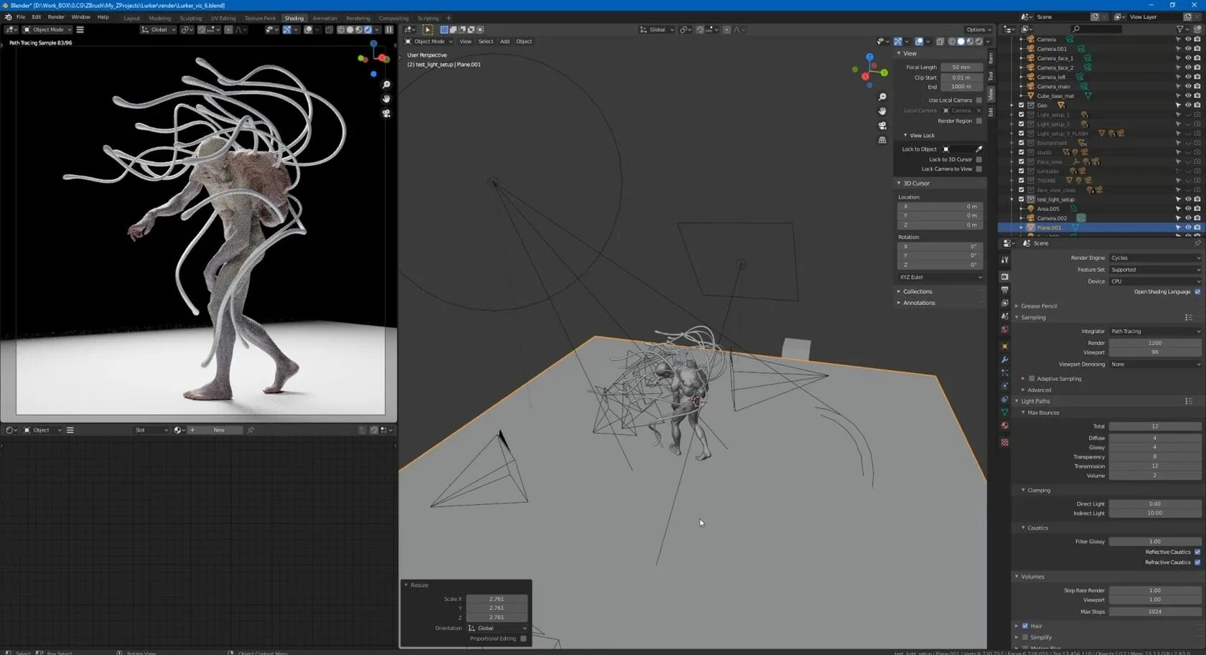Open the Object Constraints tab icon

[x=1004, y=399]
